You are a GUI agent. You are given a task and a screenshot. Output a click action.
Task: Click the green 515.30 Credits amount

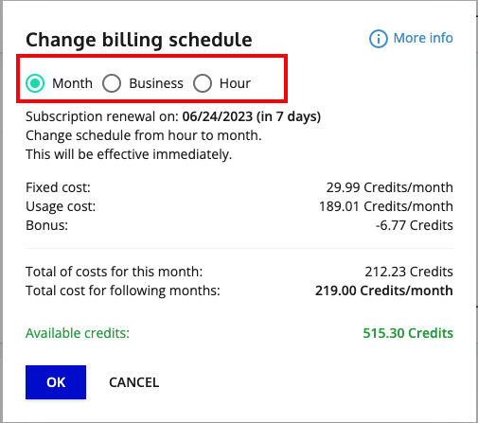click(408, 333)
